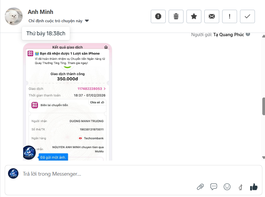This screenshot has width=265, height=197.
Task: Report the conversation with the alert icon
Action: click(x=158, y=16)
